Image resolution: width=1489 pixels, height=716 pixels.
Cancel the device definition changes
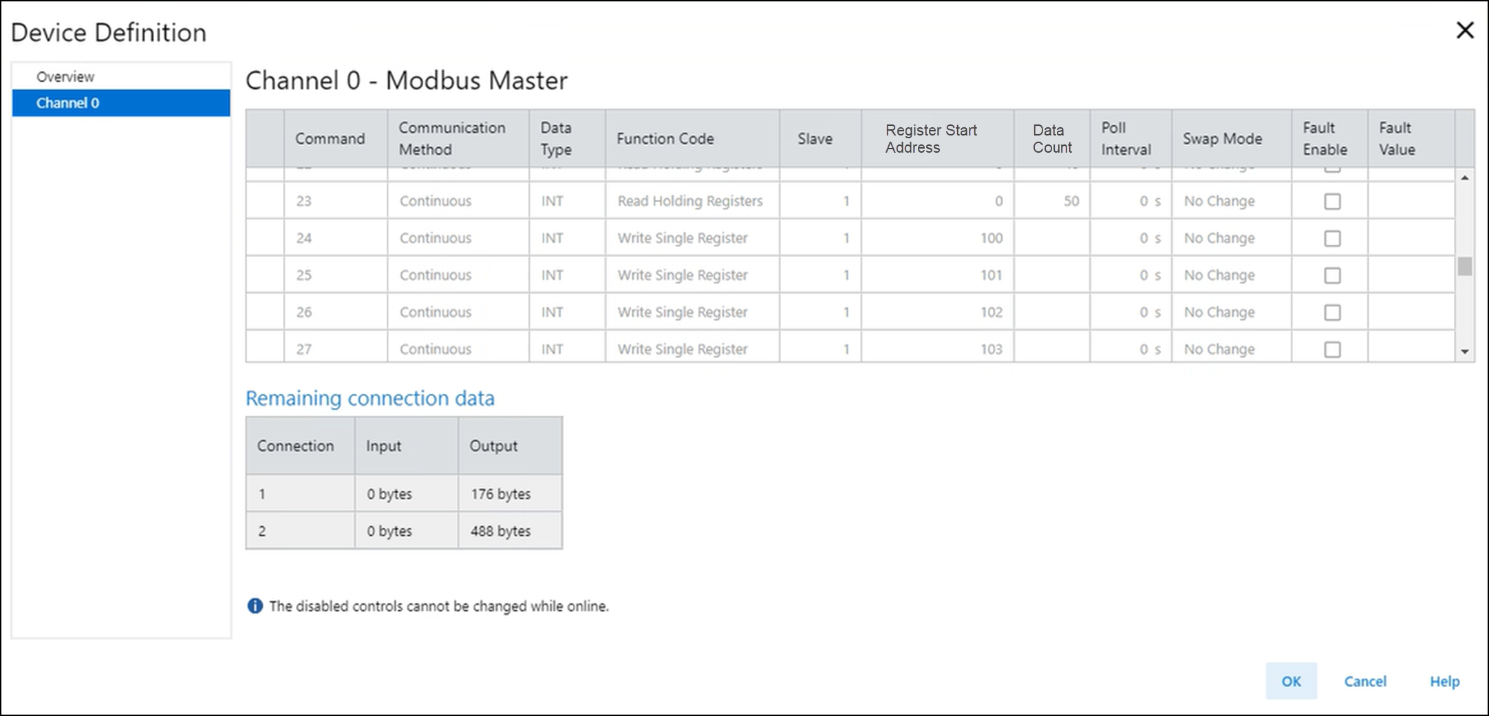coord(1364,681)
